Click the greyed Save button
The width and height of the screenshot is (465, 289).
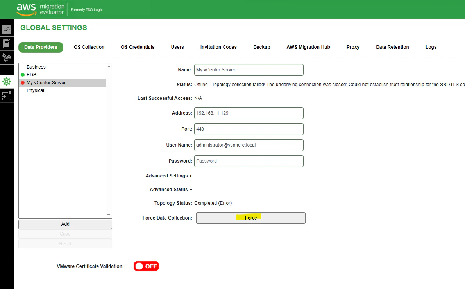click(x=65, y=234)
